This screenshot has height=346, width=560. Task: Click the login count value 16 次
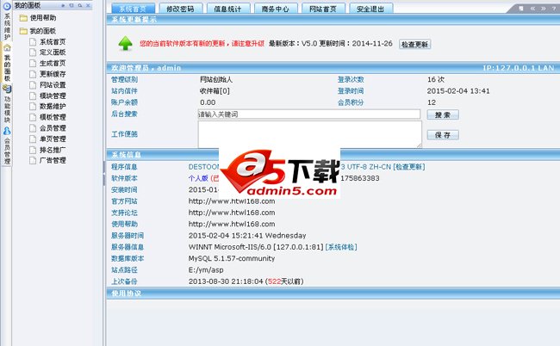tap(436, 79)
